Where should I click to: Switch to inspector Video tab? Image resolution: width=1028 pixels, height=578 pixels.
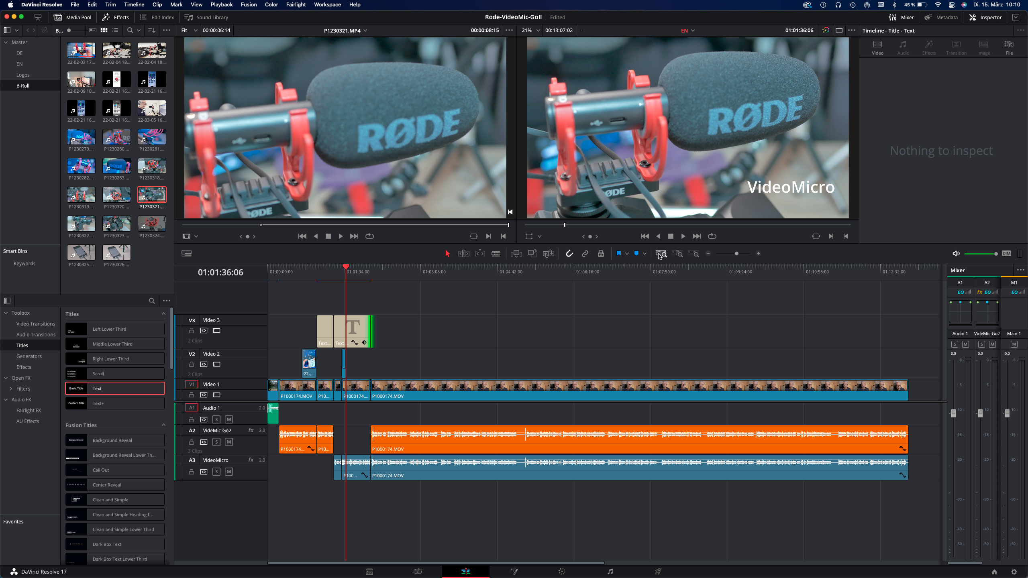(x=877, y=47)
